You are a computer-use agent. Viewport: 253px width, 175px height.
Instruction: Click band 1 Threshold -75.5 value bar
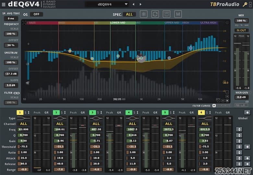[24, 146]
